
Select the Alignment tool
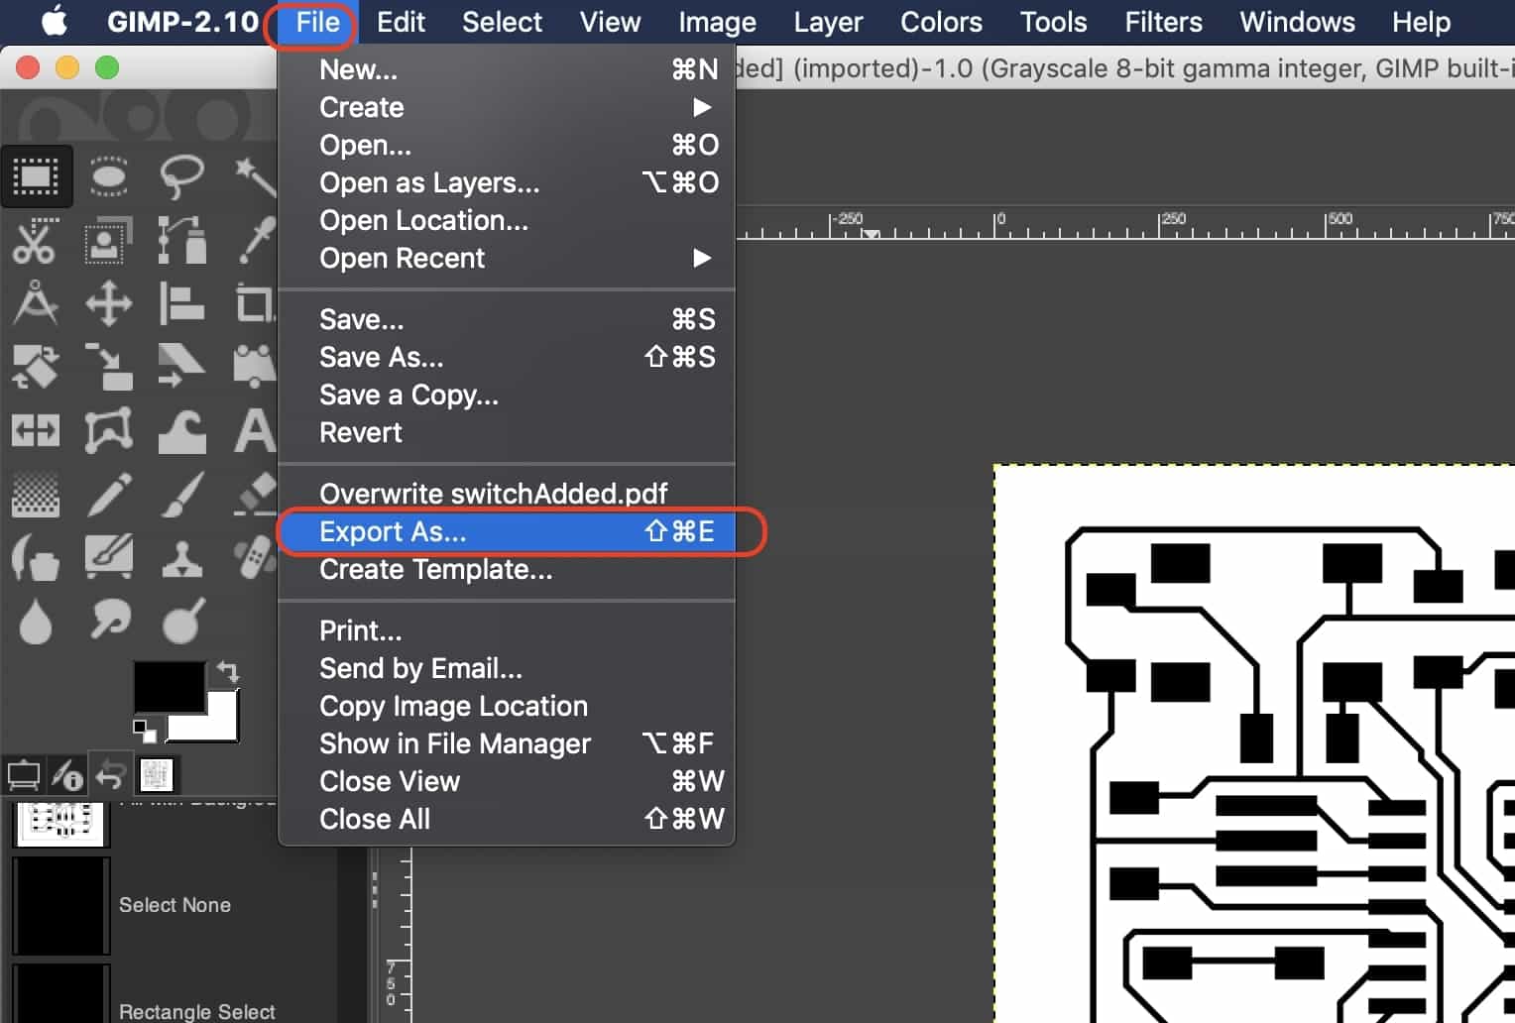(x=181, y=303)
